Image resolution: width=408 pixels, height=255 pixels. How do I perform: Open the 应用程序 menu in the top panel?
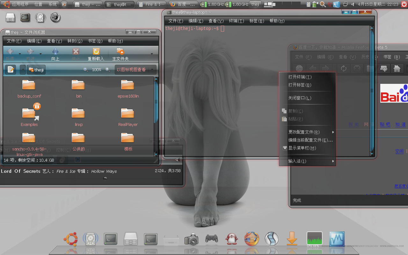point(20,4)
